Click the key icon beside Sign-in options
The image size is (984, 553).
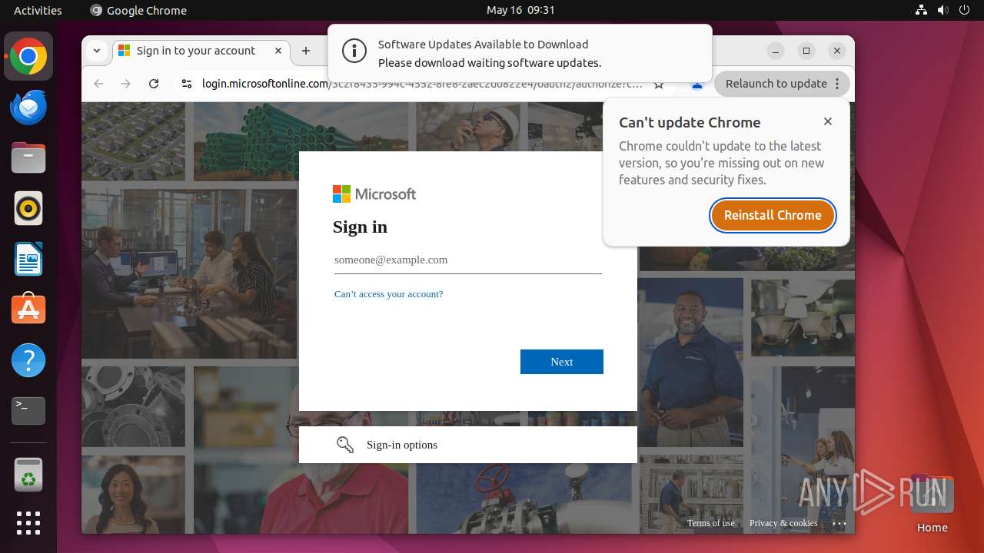pyautogui.click(x=345, y=445)
